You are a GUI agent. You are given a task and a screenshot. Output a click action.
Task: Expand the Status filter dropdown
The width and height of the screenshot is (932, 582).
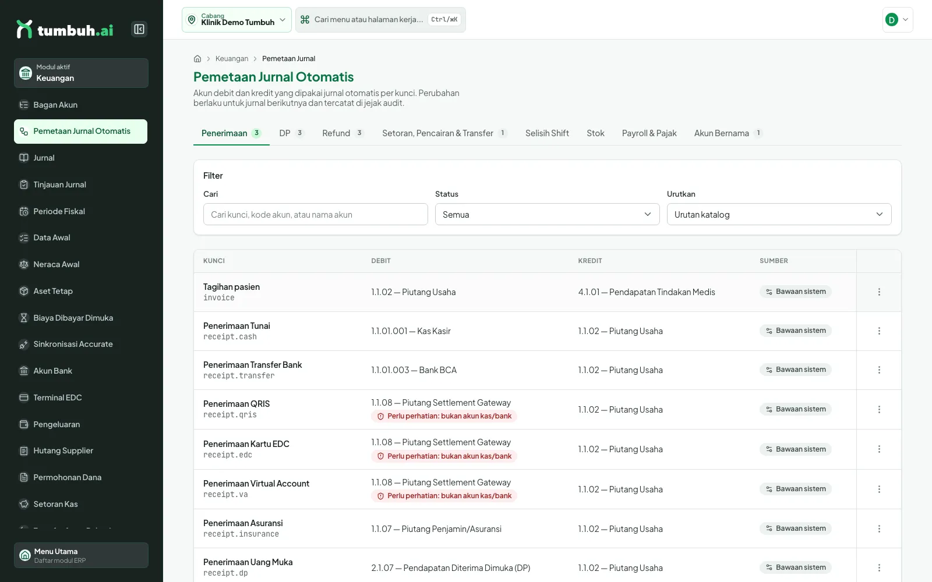(547, 214)
